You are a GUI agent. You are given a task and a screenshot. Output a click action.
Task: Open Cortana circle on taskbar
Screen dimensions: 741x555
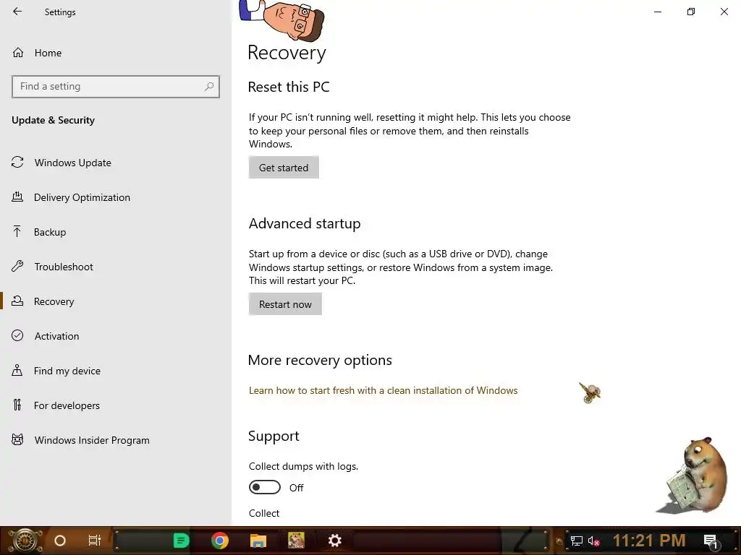(60, 541)
